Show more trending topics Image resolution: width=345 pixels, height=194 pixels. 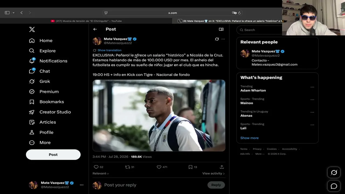tap(249, 138)
